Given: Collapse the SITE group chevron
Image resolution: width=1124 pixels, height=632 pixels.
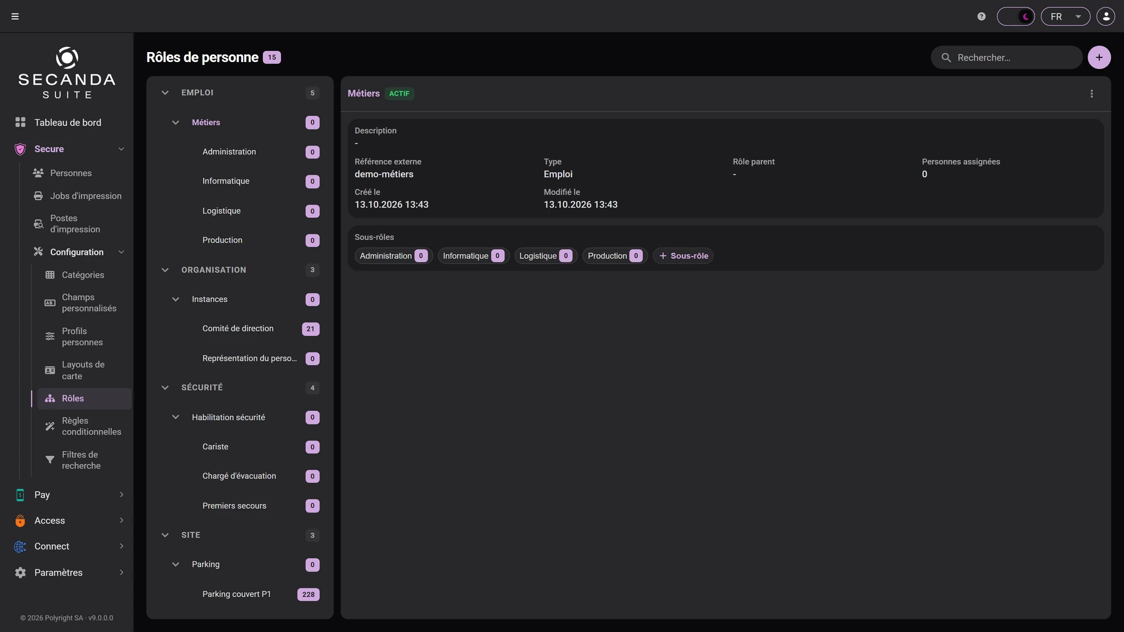Looking at the screenshot, I should pos(165,535).
